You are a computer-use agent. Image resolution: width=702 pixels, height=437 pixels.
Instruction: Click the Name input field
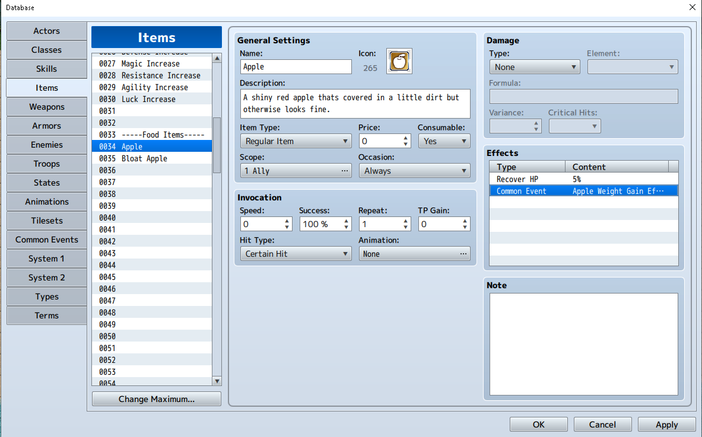296,66
